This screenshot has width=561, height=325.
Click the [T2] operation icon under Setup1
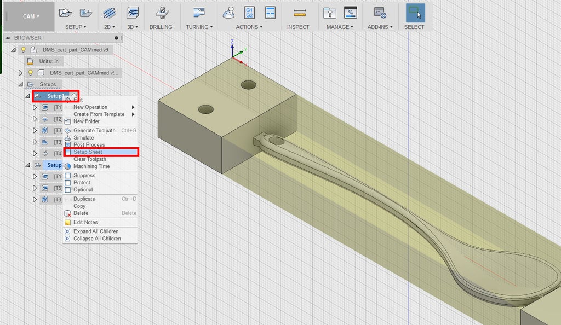[x=45, y=119]
